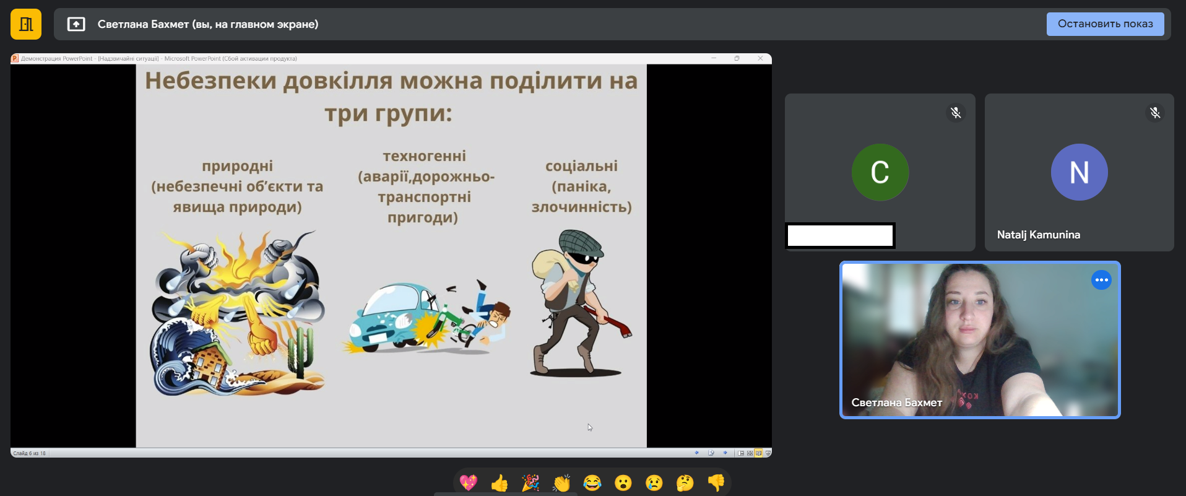Send the thumbs up reaction

[500, 482]
